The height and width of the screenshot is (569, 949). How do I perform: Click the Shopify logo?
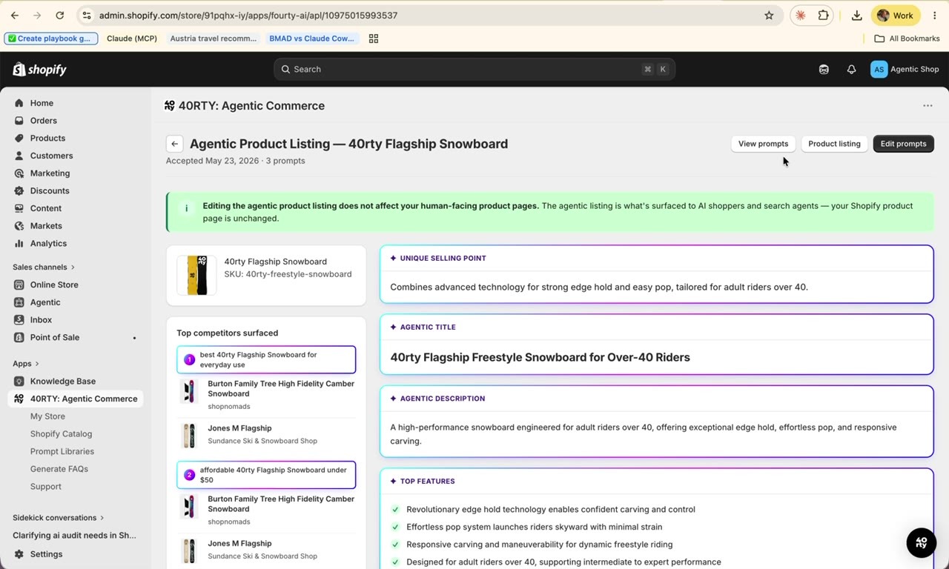(40, 69)
